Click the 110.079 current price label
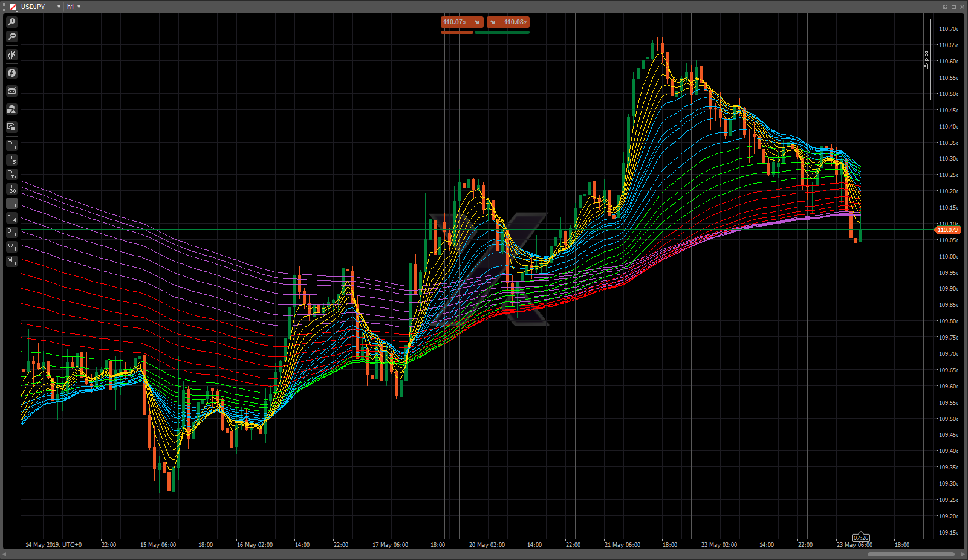This screenshot has height=560, width=968. (x=947, y=230)
